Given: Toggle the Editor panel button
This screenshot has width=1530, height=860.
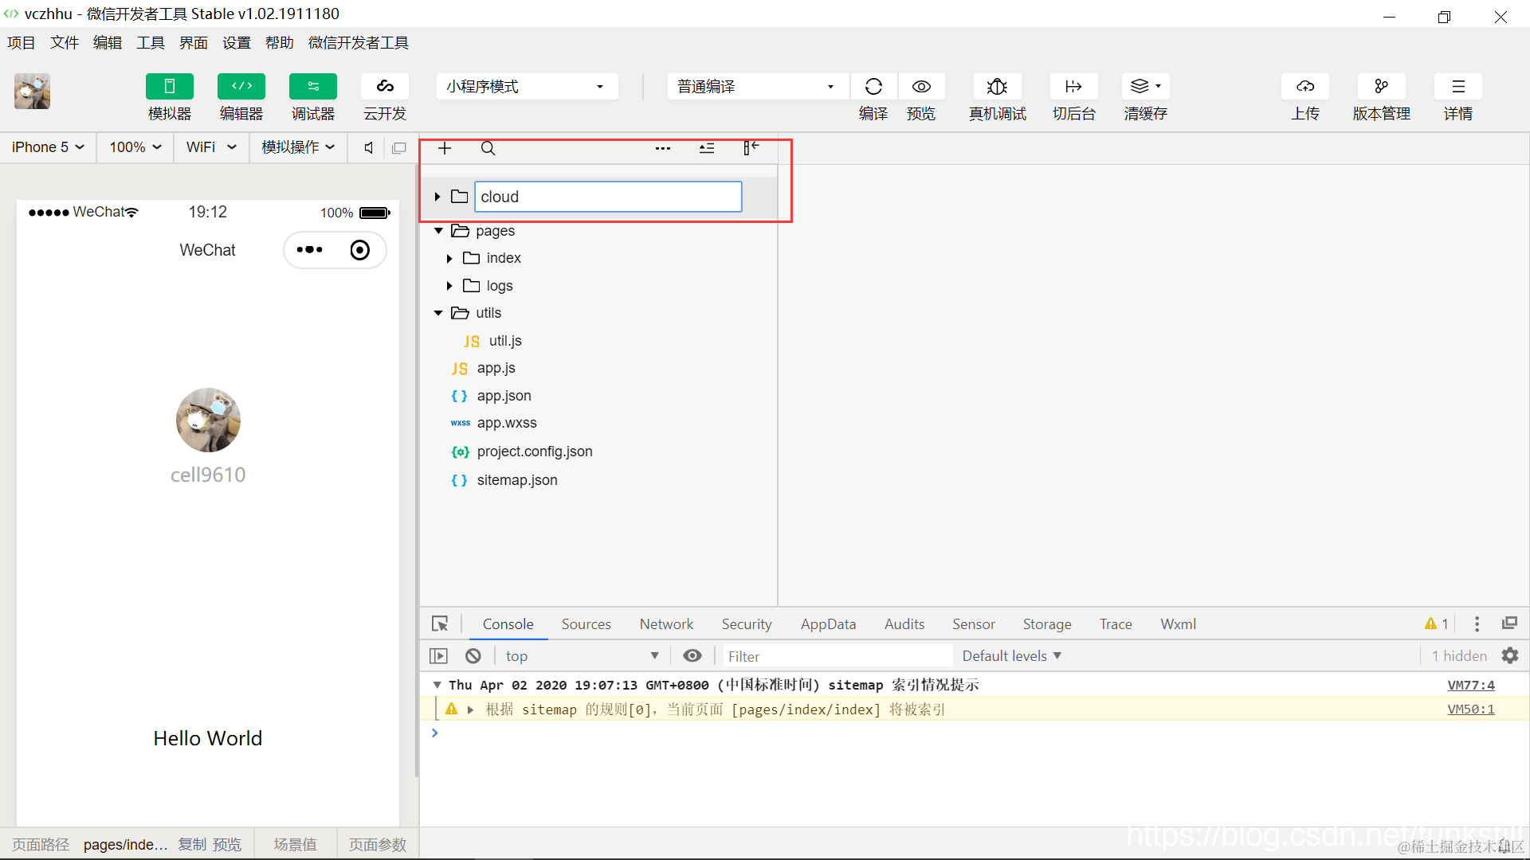Looking at the screenshot, I should pyautogui.click(x=241, y=87).
